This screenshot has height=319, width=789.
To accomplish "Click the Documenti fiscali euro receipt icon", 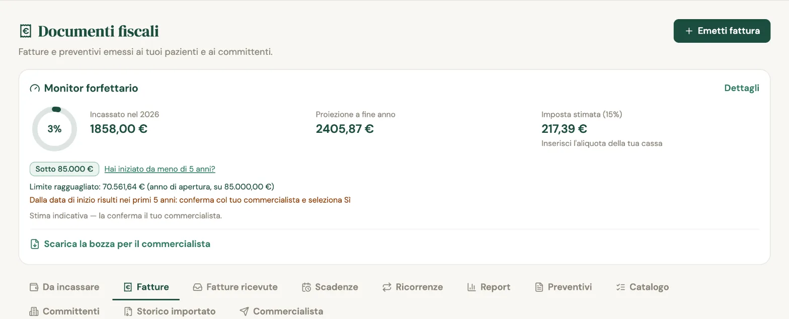I will click(25, 31).
